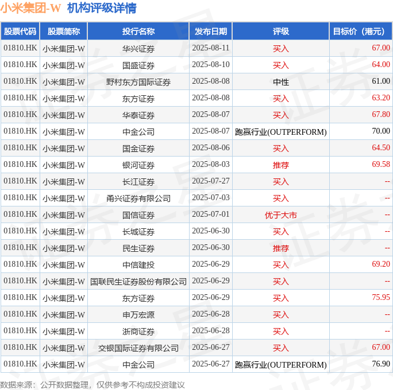Viewport: 393px width, 390px height.
Task: Click the 小米集团-W title text
Action: [30, 8]
